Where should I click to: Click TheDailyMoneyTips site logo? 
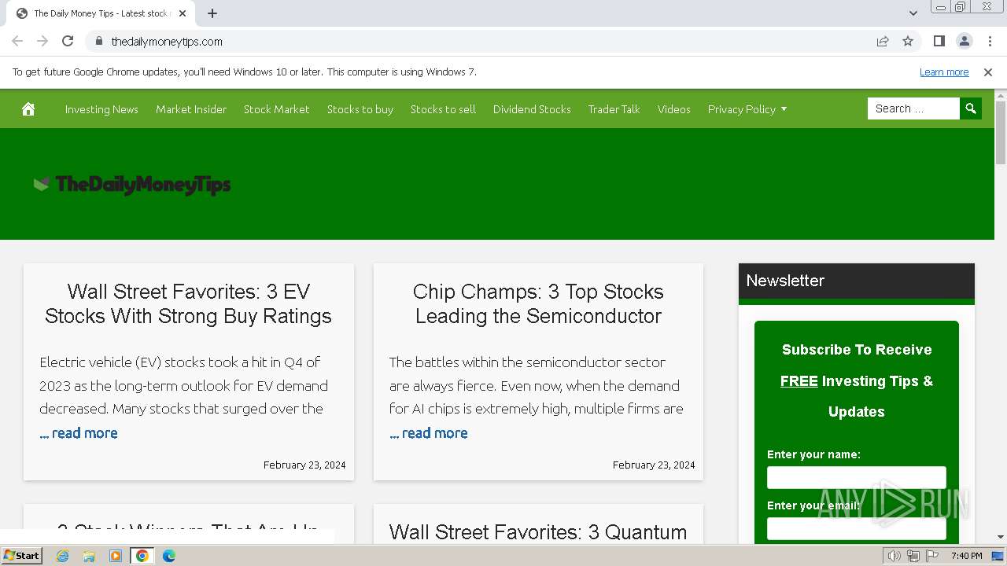coord(132,184)
